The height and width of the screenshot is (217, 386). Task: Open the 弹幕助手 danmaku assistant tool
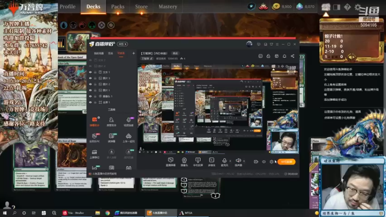pos(95,122)
